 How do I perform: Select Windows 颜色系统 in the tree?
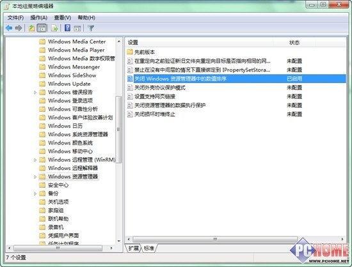pos(70,142)
